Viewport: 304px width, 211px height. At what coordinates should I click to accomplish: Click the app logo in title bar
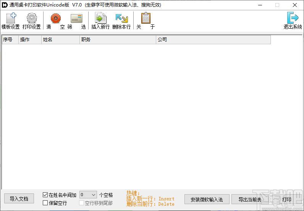pyautogui.click(x=5, y=5)
